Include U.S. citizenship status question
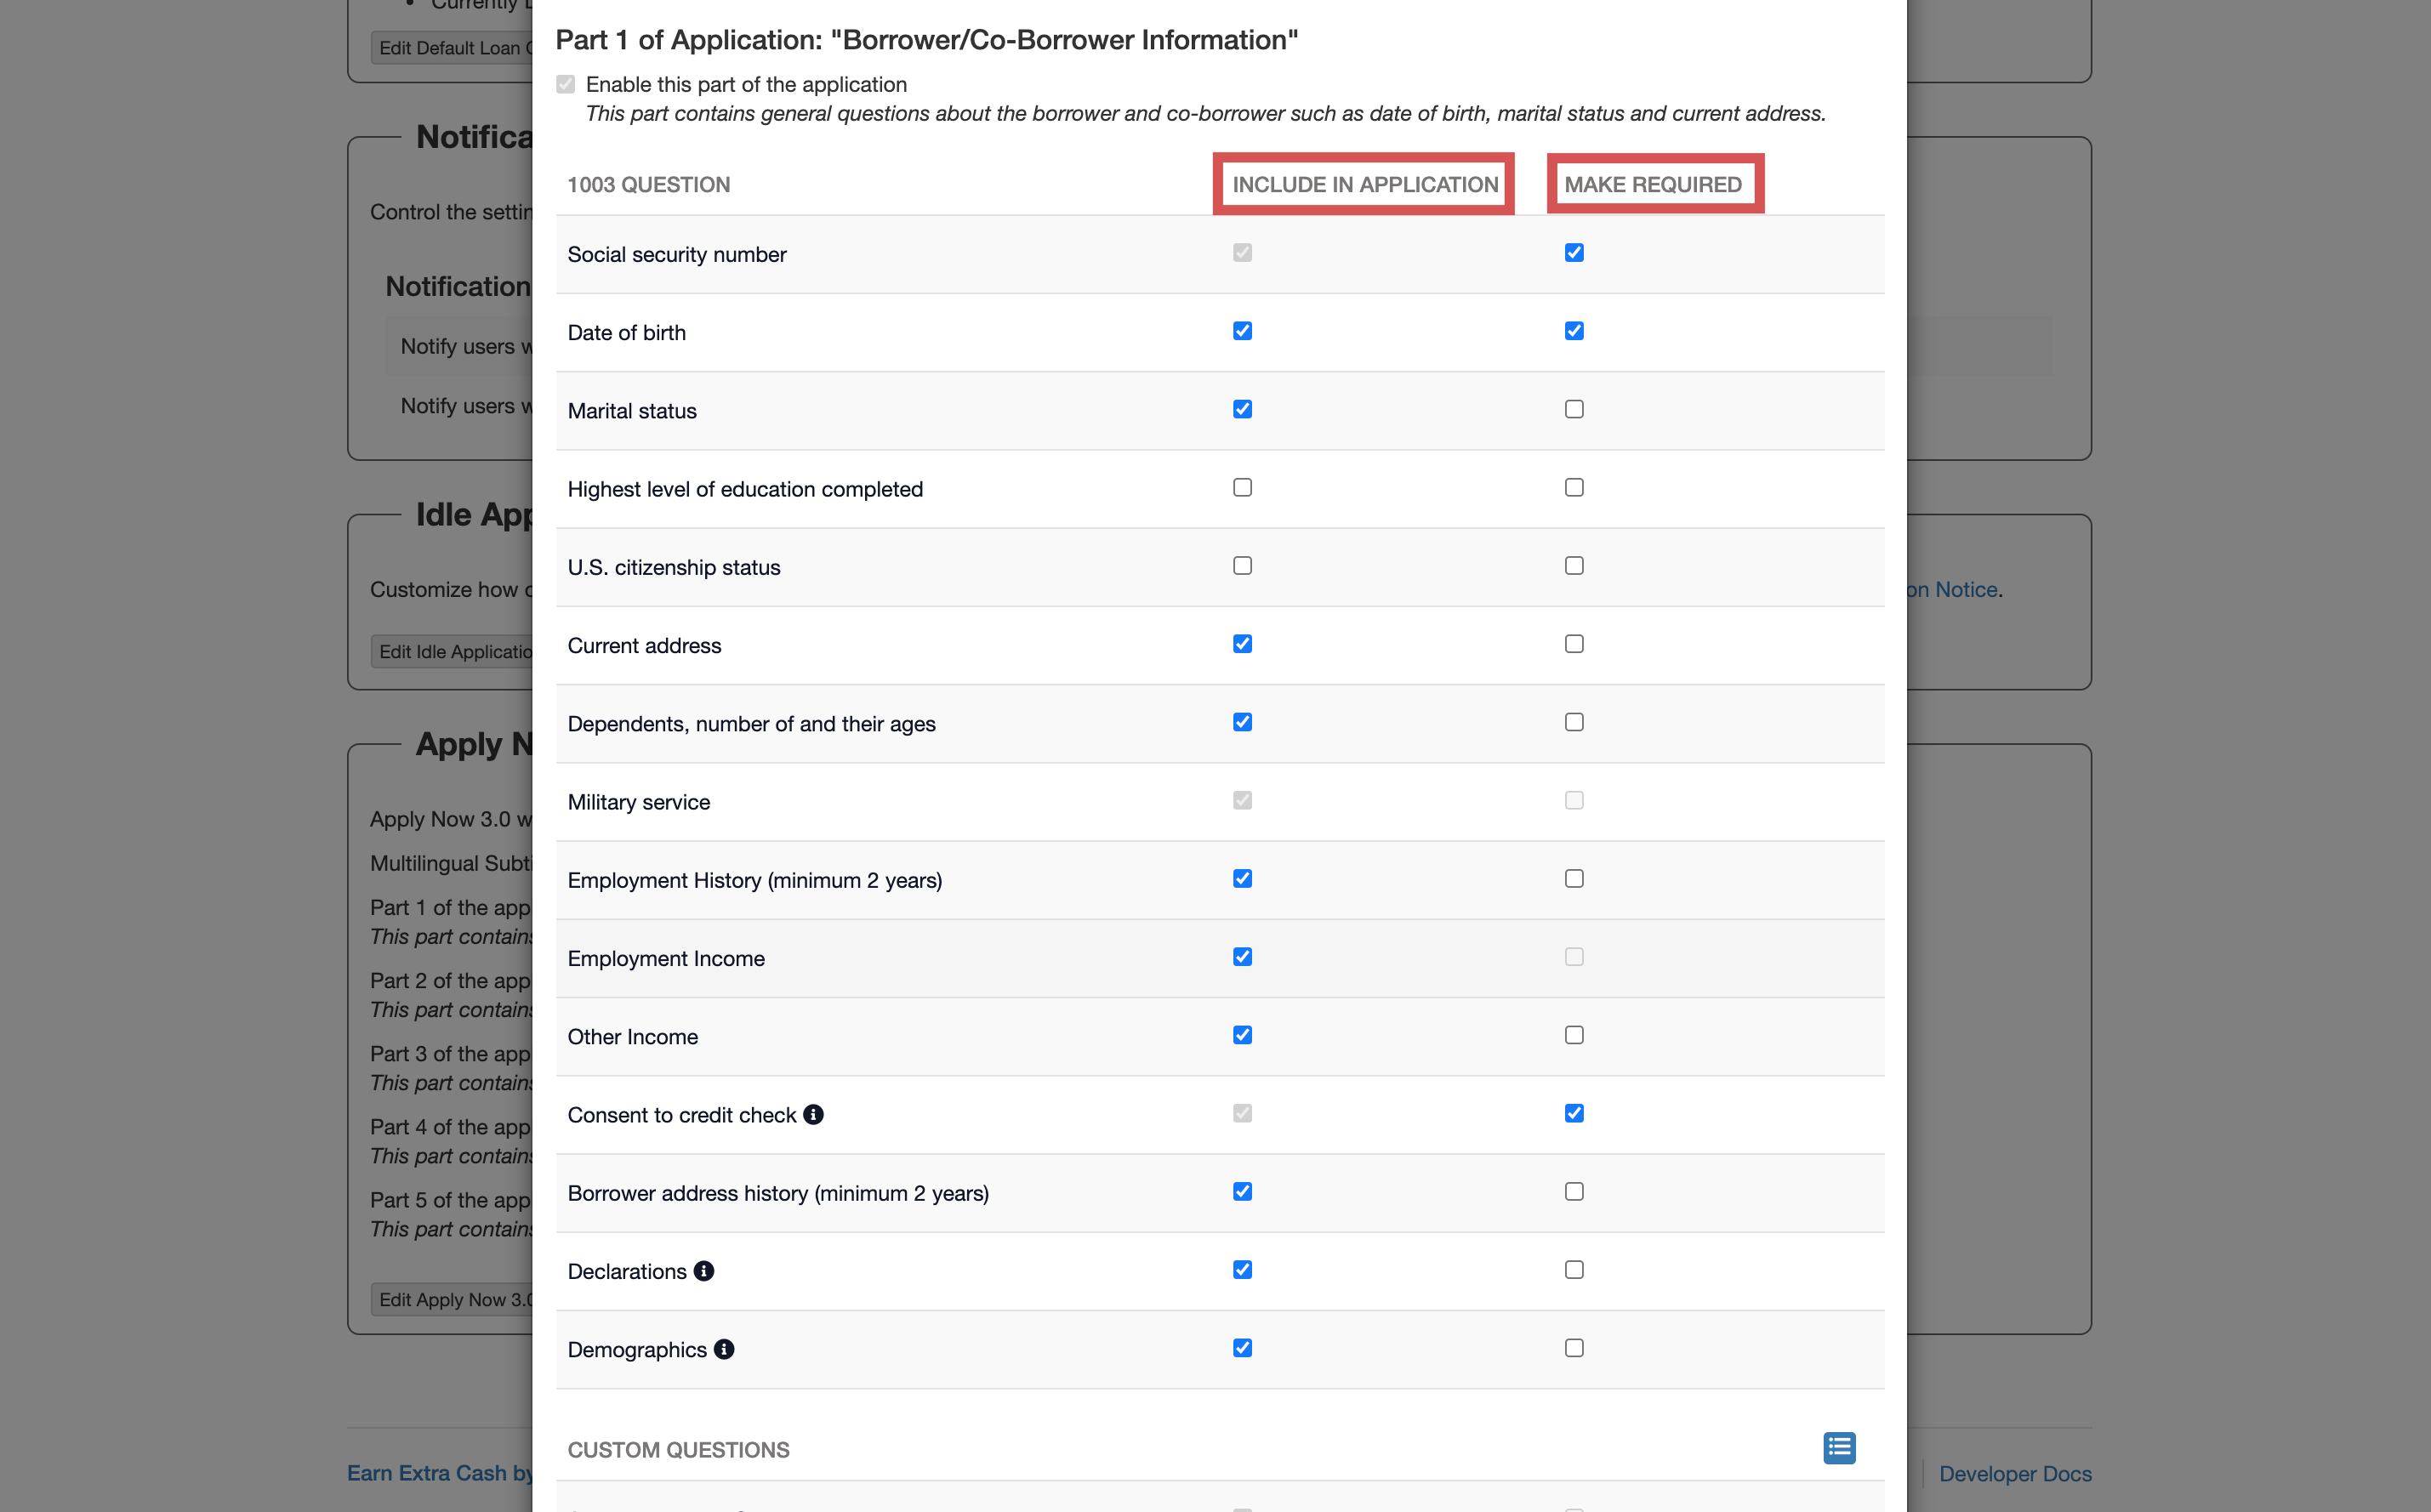 (1242, 566)
